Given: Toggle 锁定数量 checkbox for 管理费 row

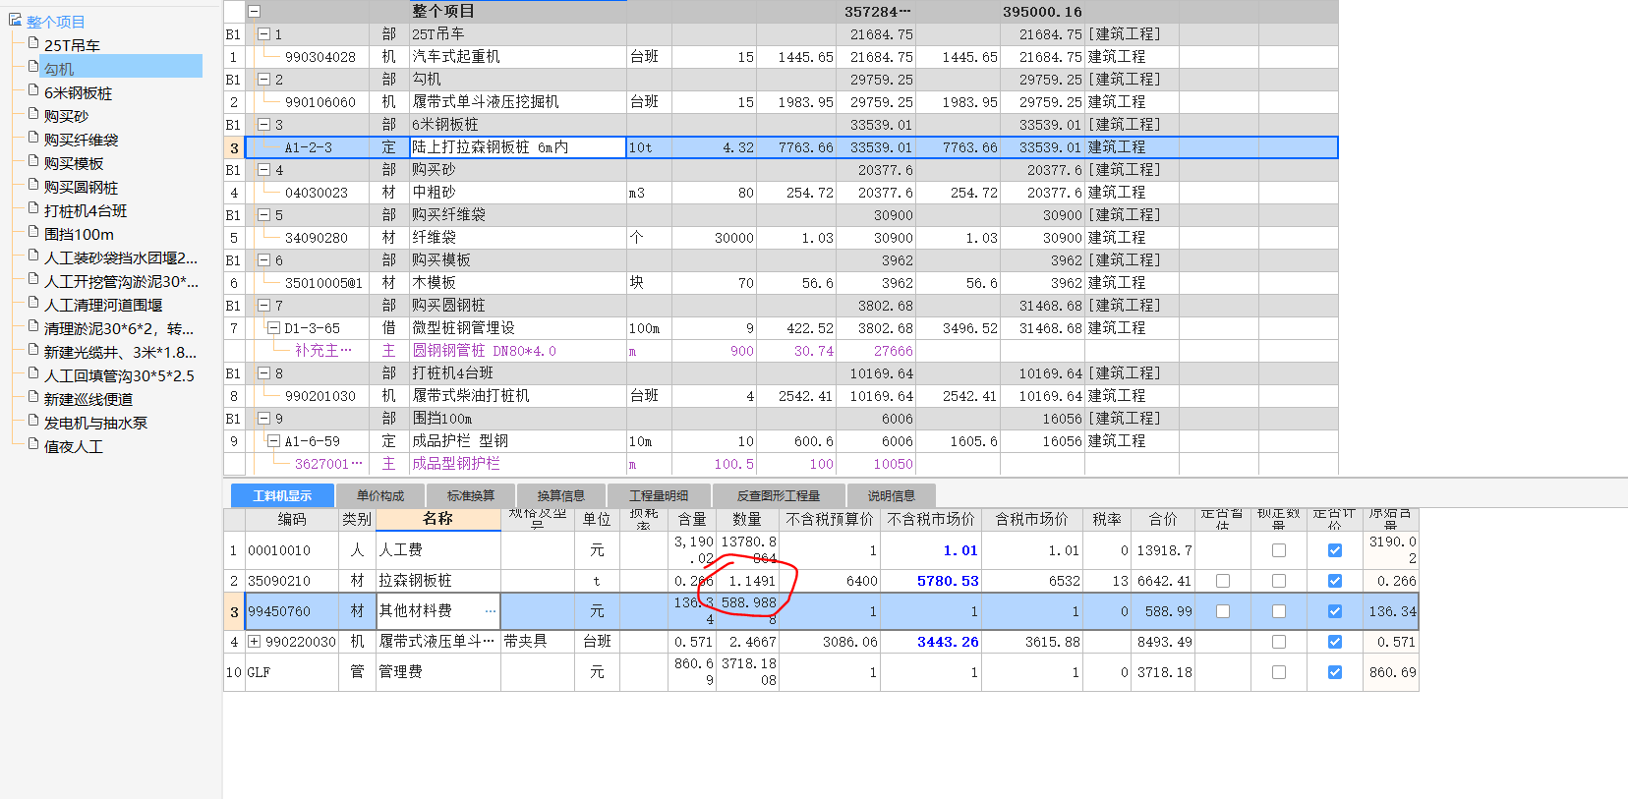Looking at the screenshot, I should 1279,672.
